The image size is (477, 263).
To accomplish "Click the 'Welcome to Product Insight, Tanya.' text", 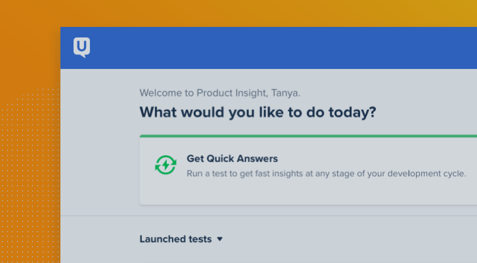I will click(220, 93).
